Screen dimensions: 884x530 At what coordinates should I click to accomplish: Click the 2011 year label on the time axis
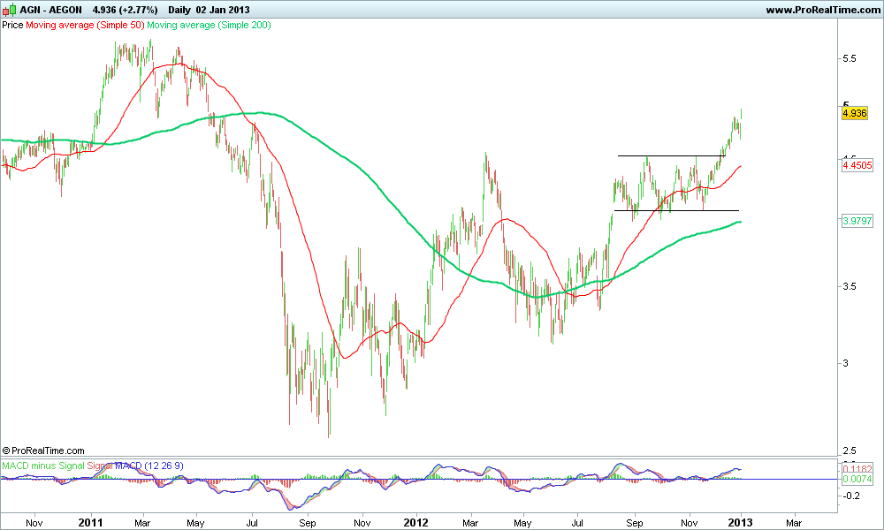[90, 523]
